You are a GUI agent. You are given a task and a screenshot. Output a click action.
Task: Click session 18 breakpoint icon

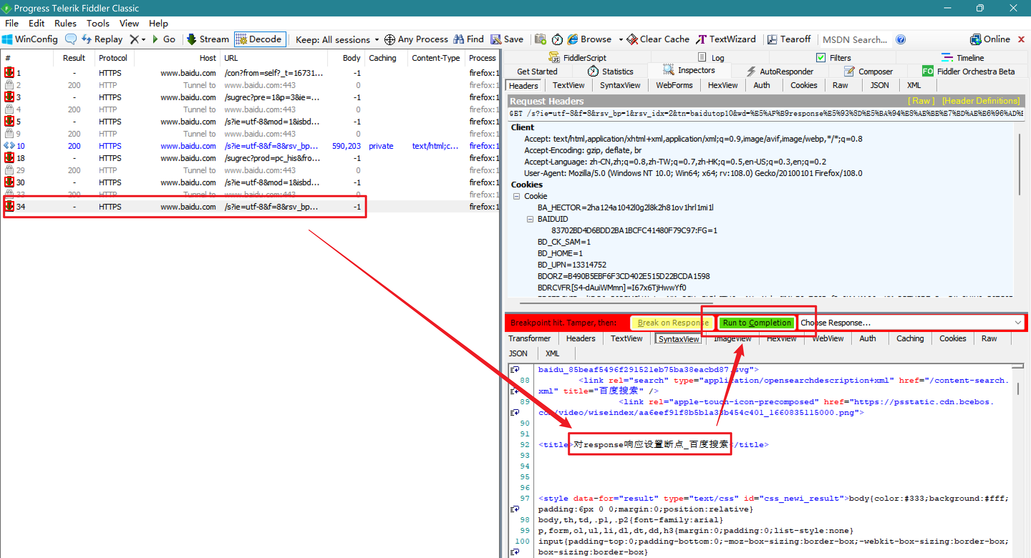9,158
